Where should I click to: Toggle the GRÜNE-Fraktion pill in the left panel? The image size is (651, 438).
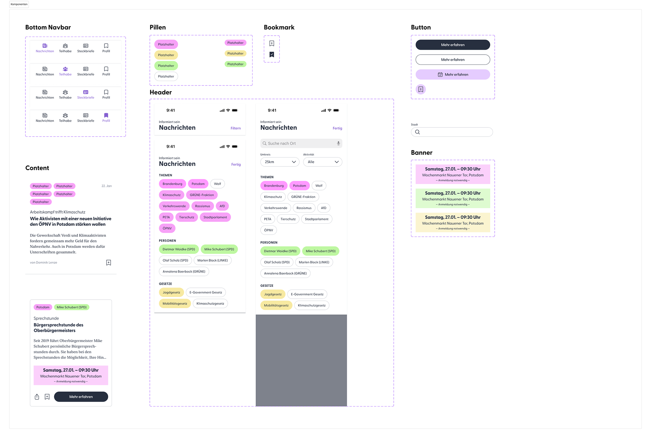[202, 195]
